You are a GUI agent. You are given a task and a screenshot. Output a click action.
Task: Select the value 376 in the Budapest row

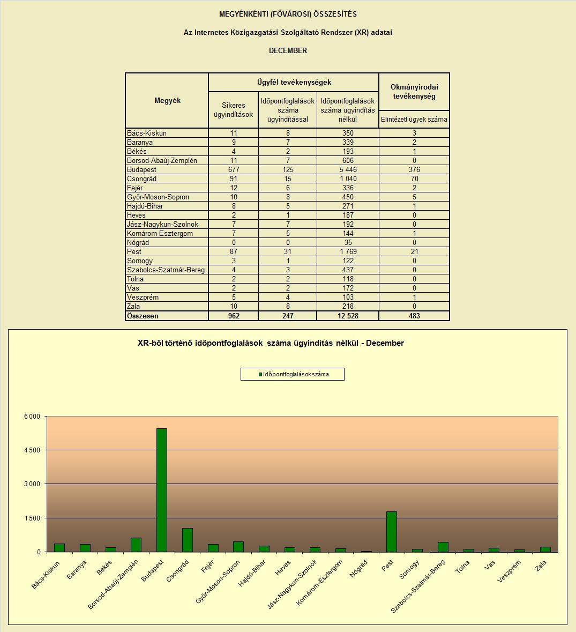(x=415, y=170)
